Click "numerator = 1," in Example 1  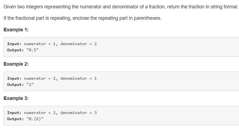(x=41, y=44)
